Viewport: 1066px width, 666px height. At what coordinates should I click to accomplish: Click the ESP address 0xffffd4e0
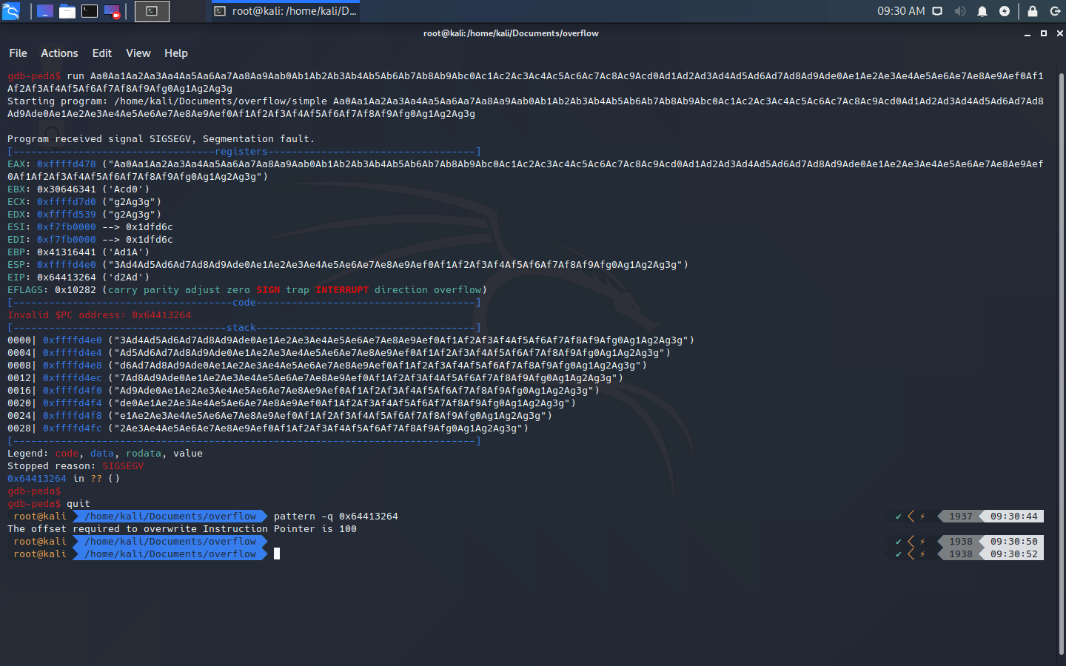click(x=67, y=265)
